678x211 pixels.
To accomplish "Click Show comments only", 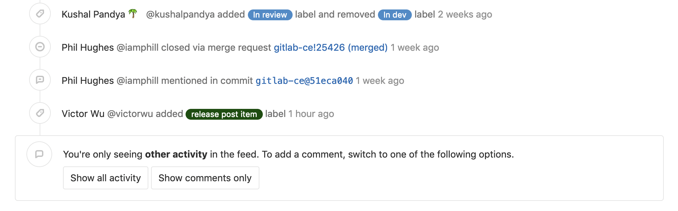I will click(205, 178).
